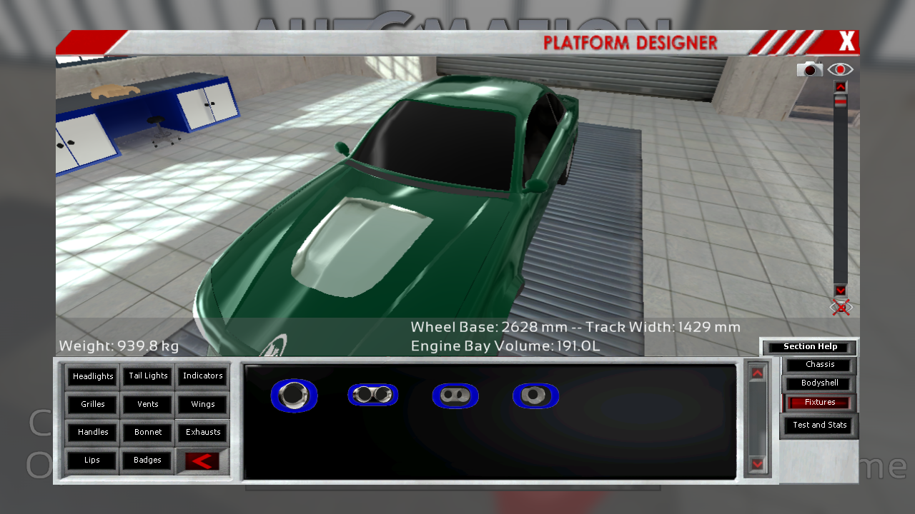Open Badges fixtures category
The width and height of the screenshot is (915, 514).
point(148,460)
